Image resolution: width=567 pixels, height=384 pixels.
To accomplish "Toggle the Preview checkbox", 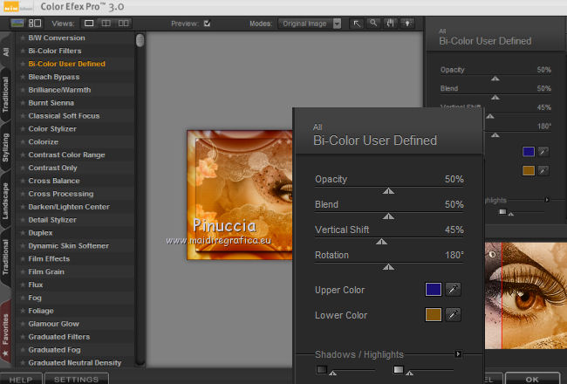I will pos(208,24).
